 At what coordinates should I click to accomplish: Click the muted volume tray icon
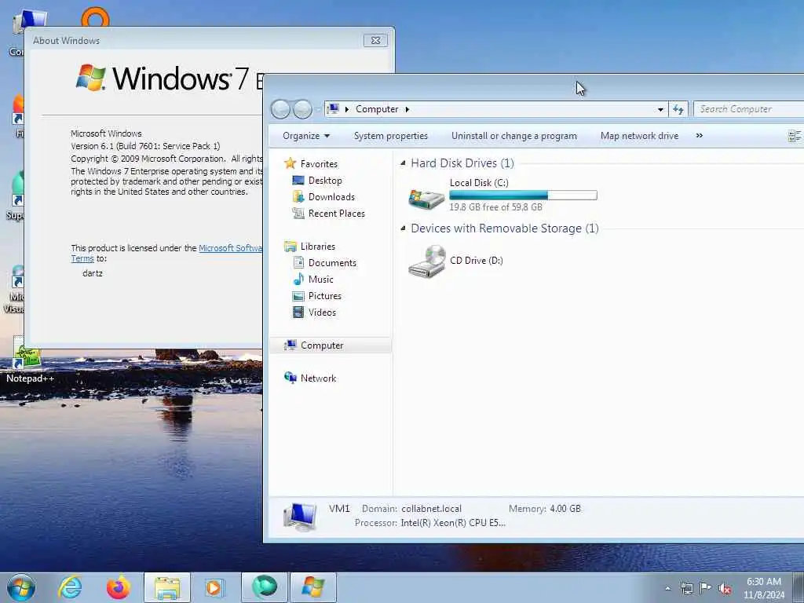[725, 589]
